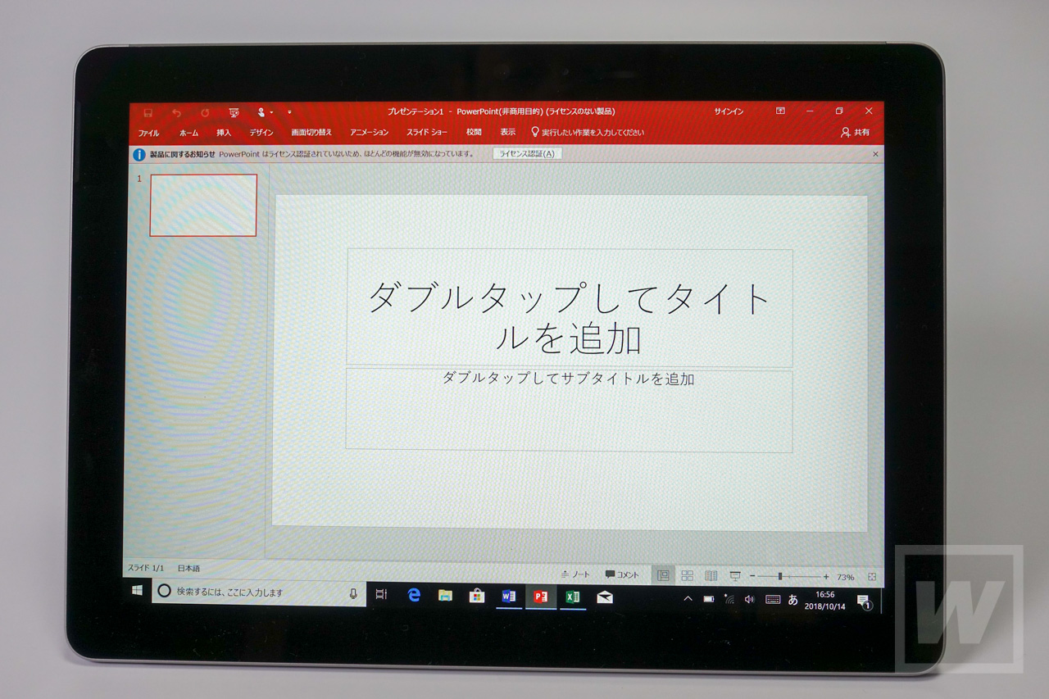The image size is (1049, 699).
Task: Open File Explorer from taskbar
Action: pyautogui.click(x=445, y=595)
